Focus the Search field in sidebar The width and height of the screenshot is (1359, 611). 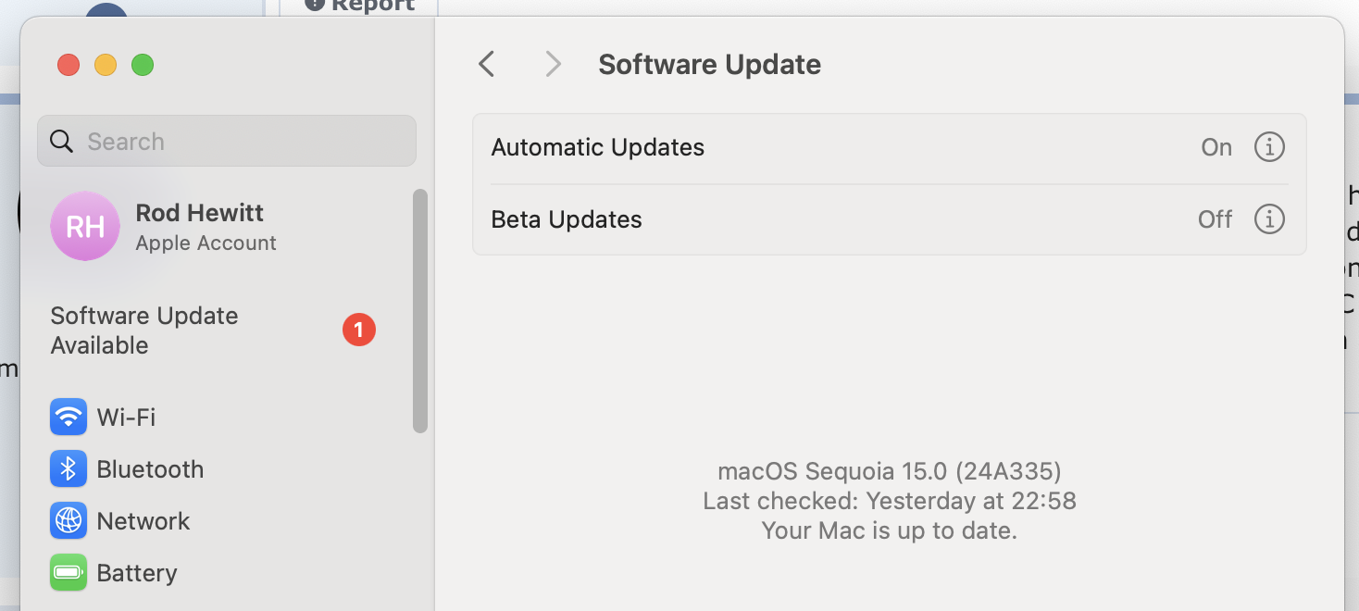227,141
